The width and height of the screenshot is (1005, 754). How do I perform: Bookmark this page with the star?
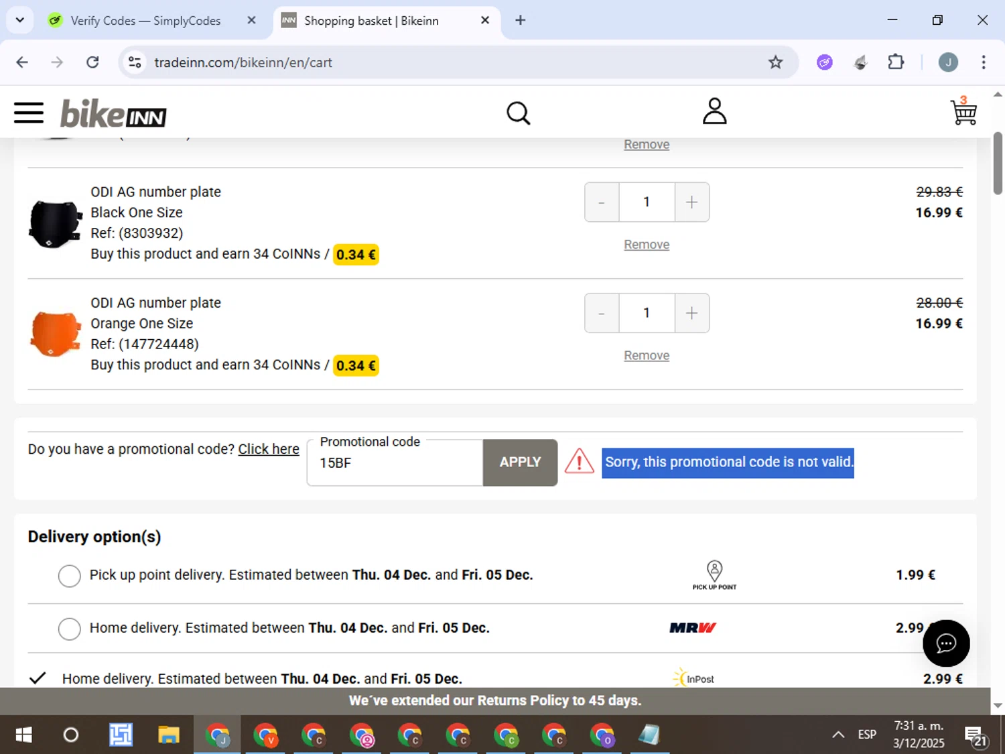[x=775, y=62]
